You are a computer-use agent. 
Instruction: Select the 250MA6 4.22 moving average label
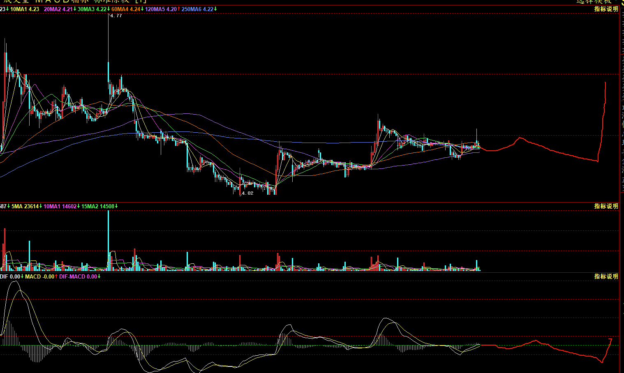pyautogui.click(x=199, y=9)
